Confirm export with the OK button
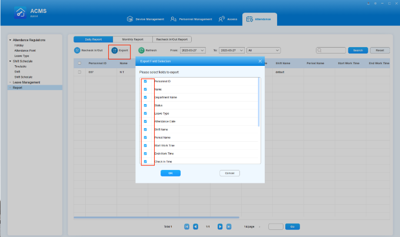Screen dimensions: 400x237 tap(170, 173)
